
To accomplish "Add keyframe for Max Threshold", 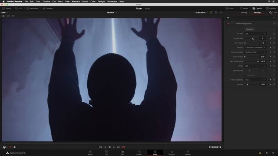I will pyautogui.click(x=270, y=62).
